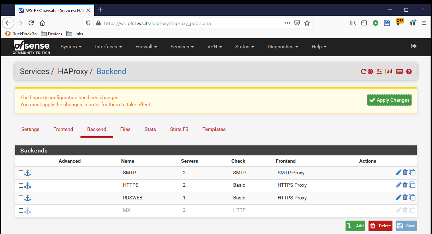Expand the VPN menu

pos(215,47)
